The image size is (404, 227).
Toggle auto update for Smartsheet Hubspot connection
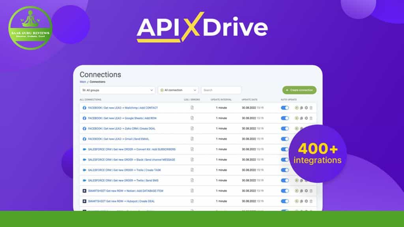pos(285,201)
